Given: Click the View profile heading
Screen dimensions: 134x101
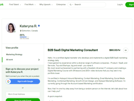Looking at the screenshot, I should click(x=12, y=48).
